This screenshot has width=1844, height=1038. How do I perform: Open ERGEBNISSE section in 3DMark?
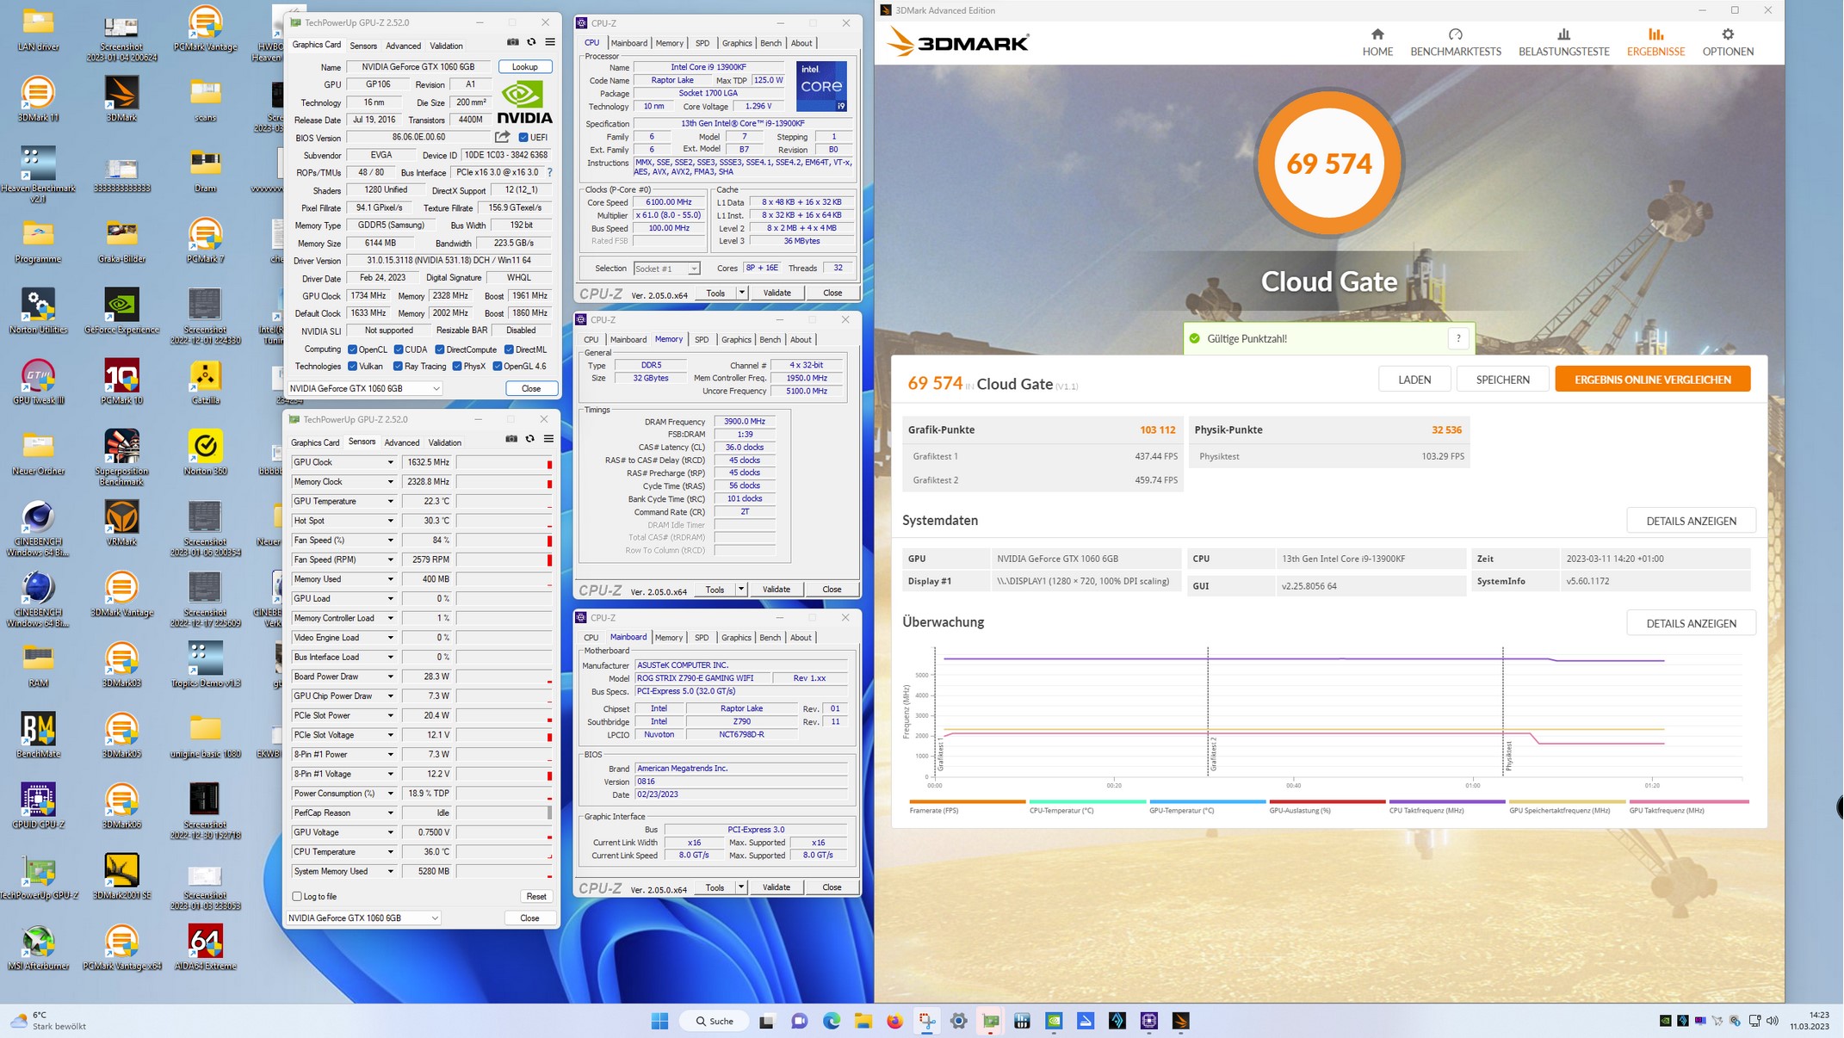coord(1655,42)
